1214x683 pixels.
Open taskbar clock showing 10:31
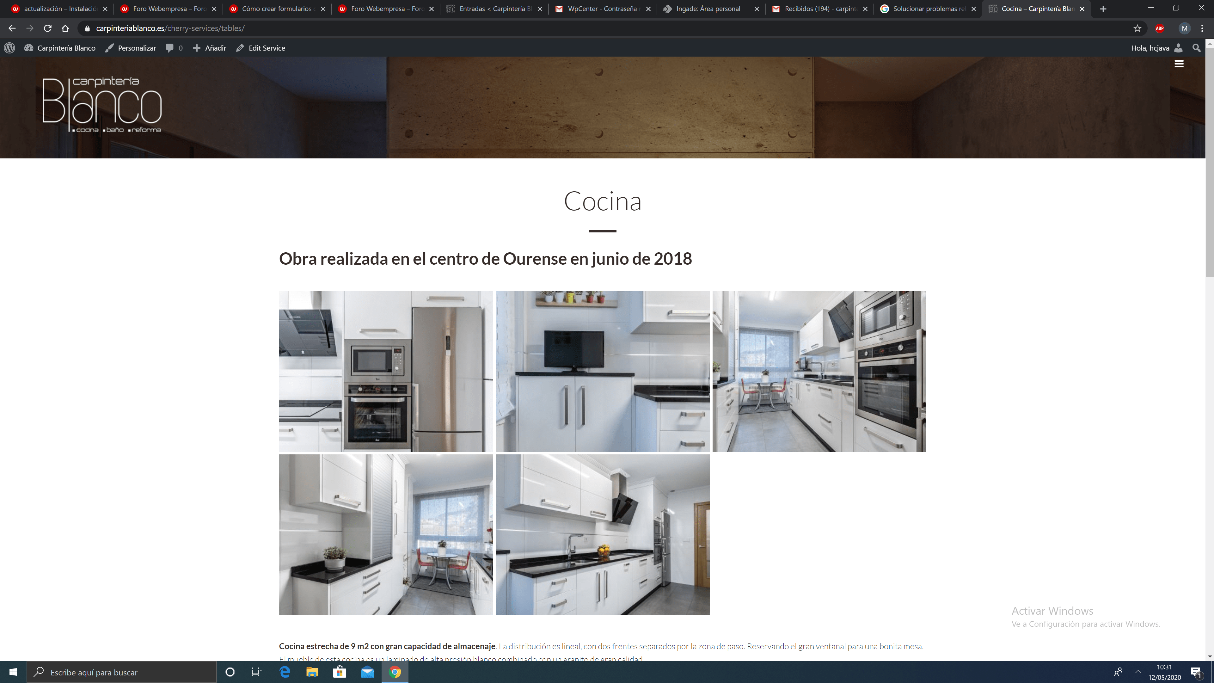(x=1164, y=672)
